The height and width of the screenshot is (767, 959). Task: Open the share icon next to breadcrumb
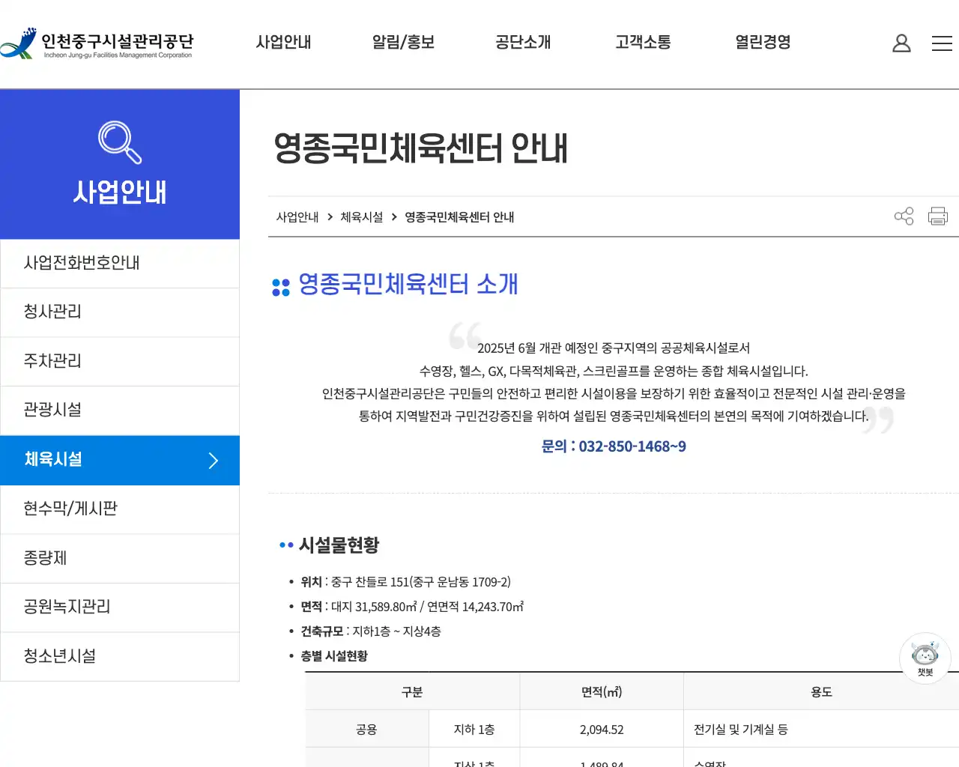coord(904,216)
